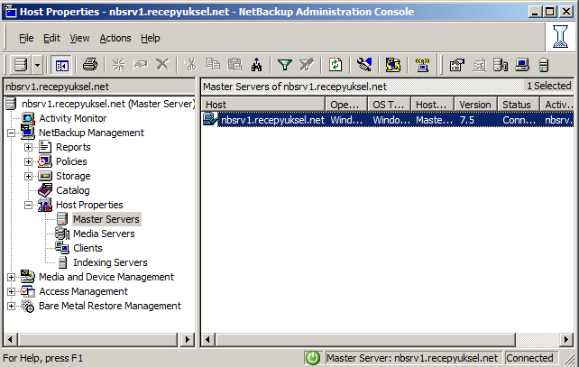
Task: Click the server-with-tower toolbar icon
Action: tap(501, 65)
